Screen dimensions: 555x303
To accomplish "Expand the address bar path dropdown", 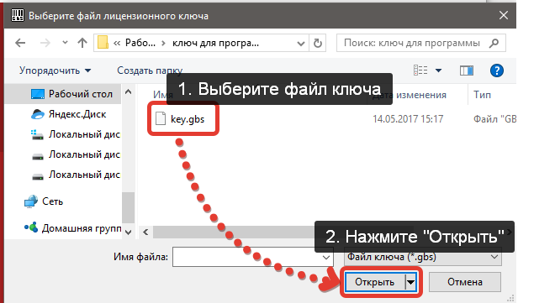I will 300,44.
